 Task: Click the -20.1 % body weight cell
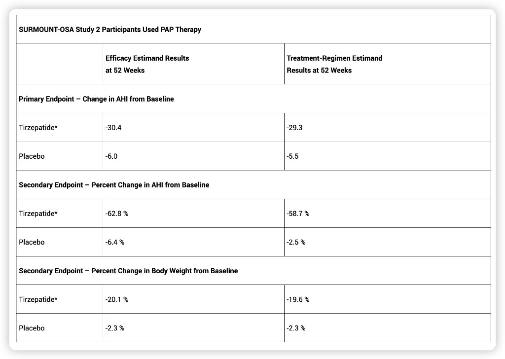tap(117, 299)
